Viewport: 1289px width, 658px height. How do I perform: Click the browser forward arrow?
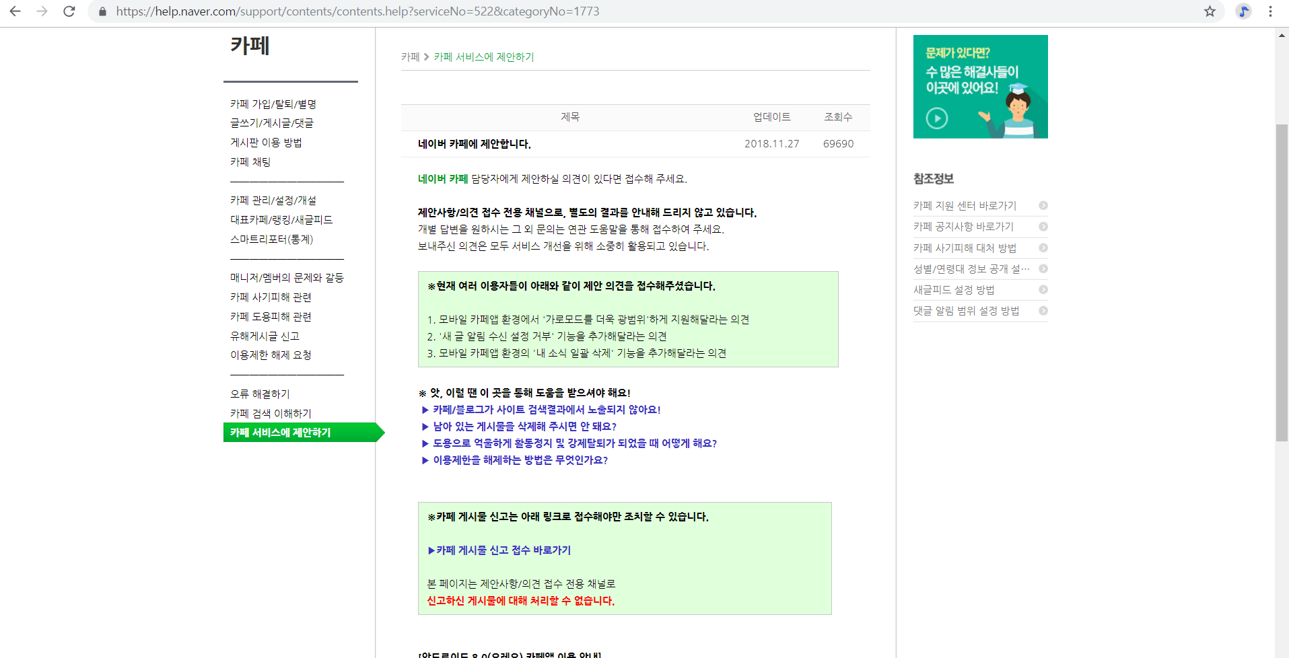pos(42,11)
